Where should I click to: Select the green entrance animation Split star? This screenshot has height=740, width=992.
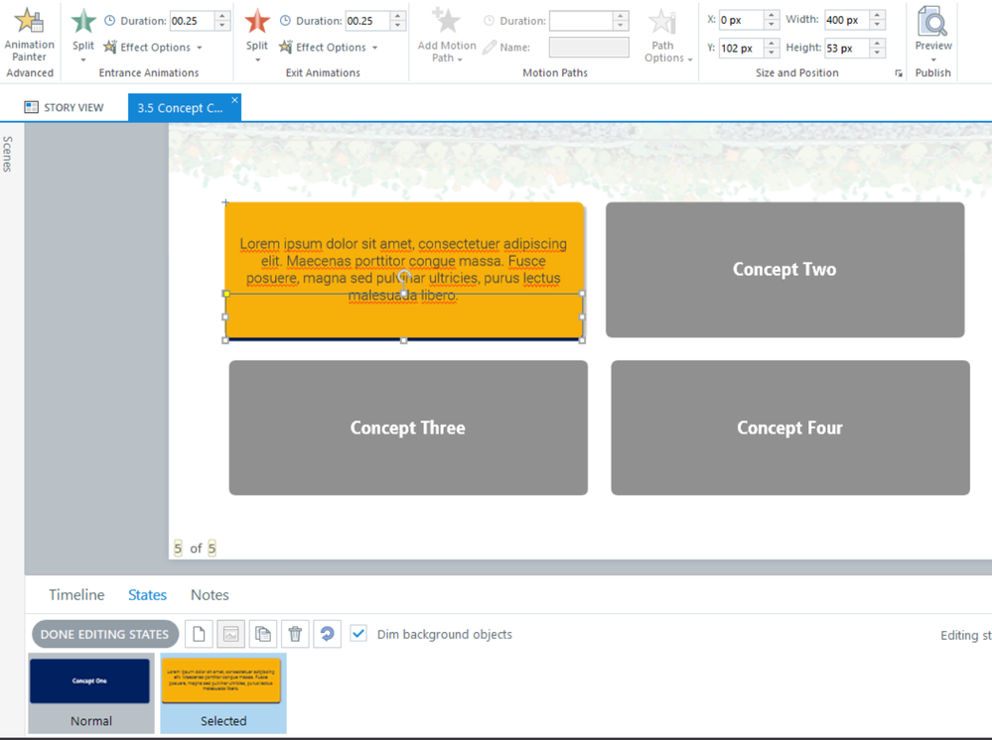coord(83,22)
